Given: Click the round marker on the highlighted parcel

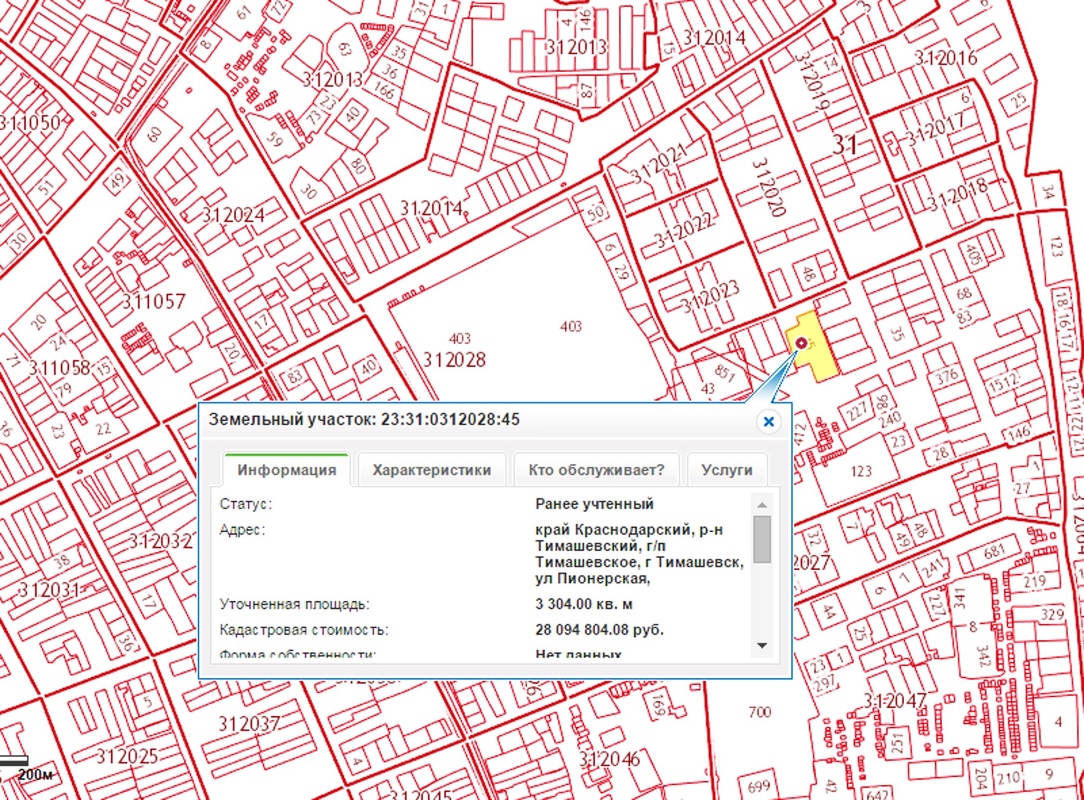Looking at the screenshot, I should (801, 344).
